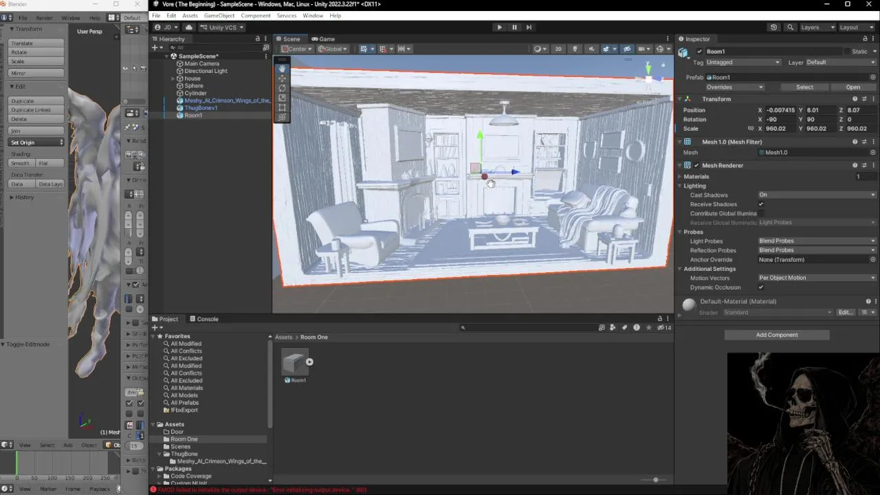The image size is (880, 495).
Task: Toggle the Static checkbox
Action: pyautogui.click(x=846, y=52)
